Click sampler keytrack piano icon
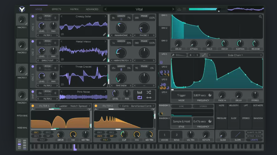277x155 pixels. coord(140,92)
